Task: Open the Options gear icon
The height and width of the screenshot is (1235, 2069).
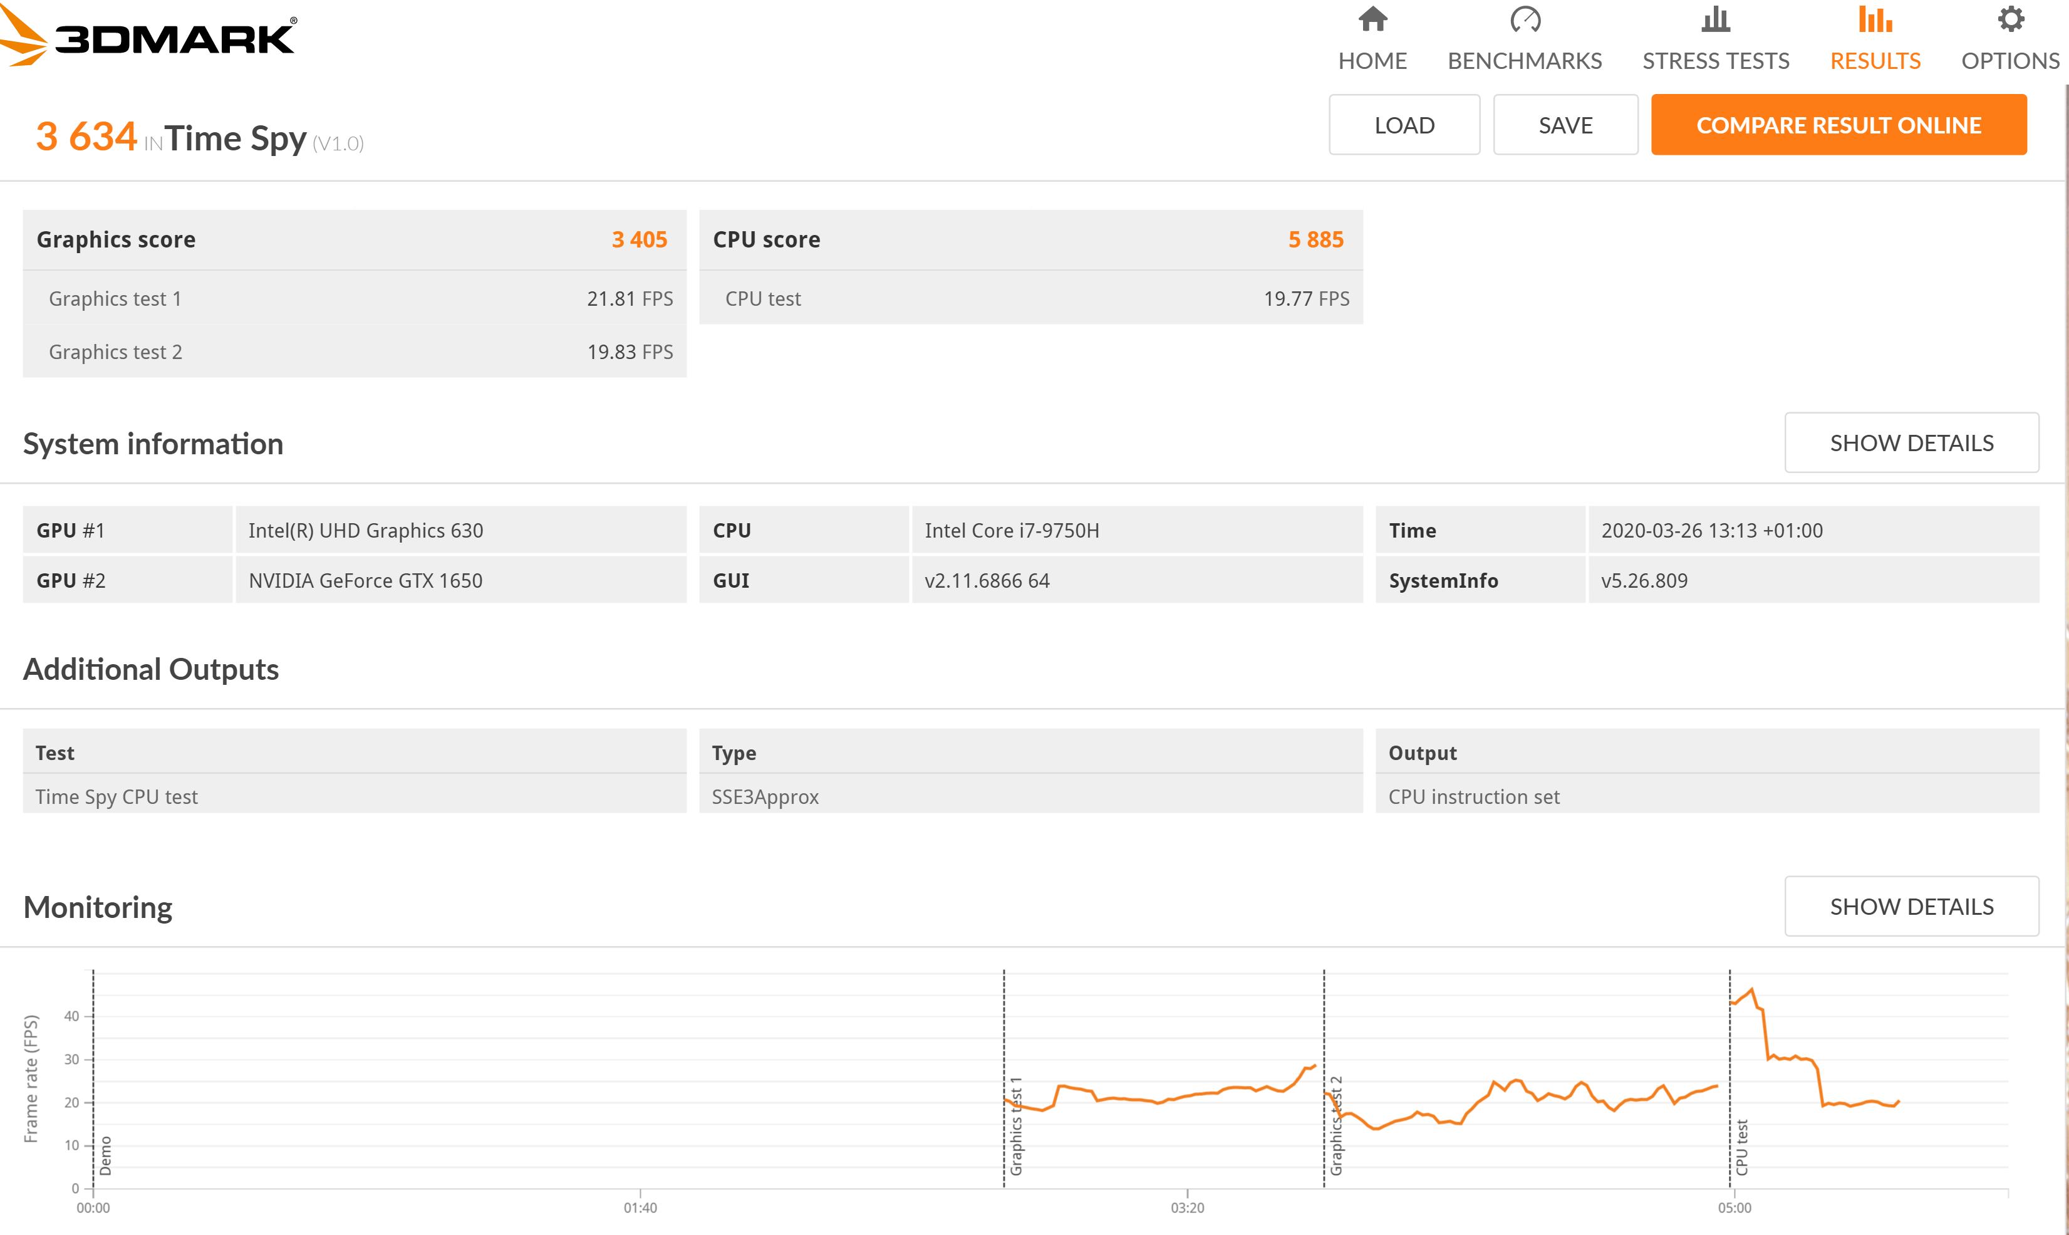Action: (2010, 19)
